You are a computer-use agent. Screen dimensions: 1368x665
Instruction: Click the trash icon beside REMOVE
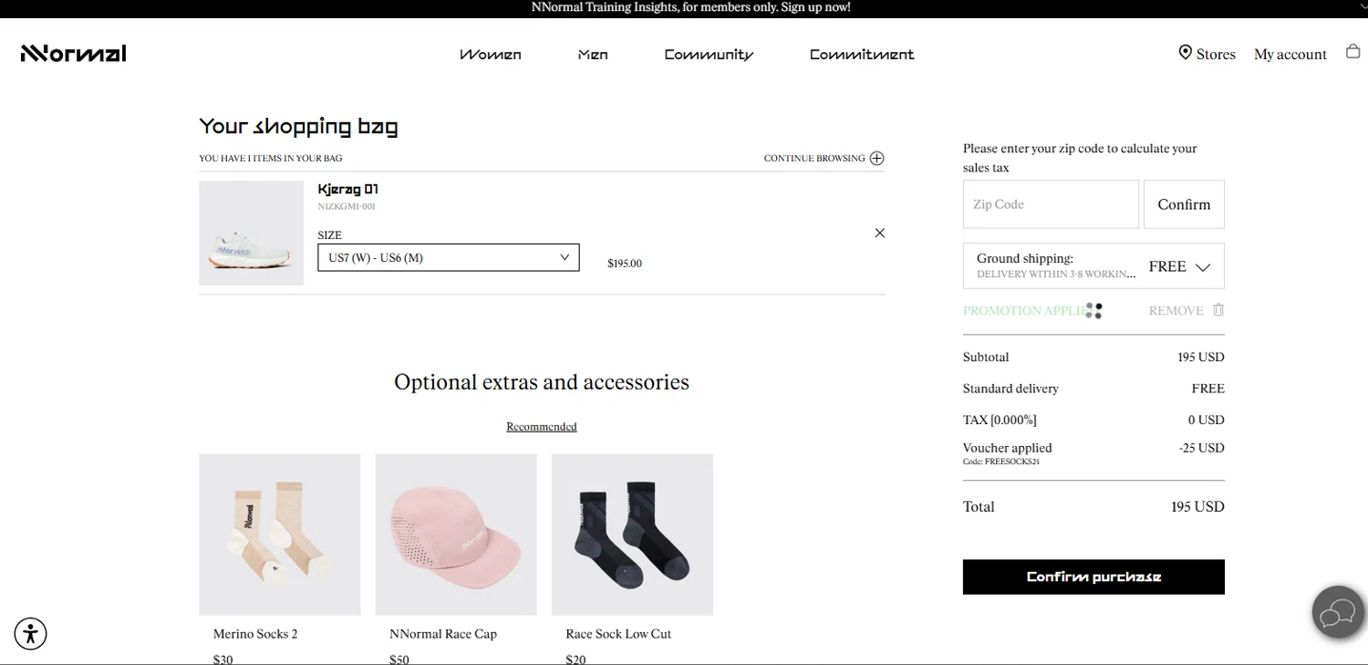pos(1218,310)
